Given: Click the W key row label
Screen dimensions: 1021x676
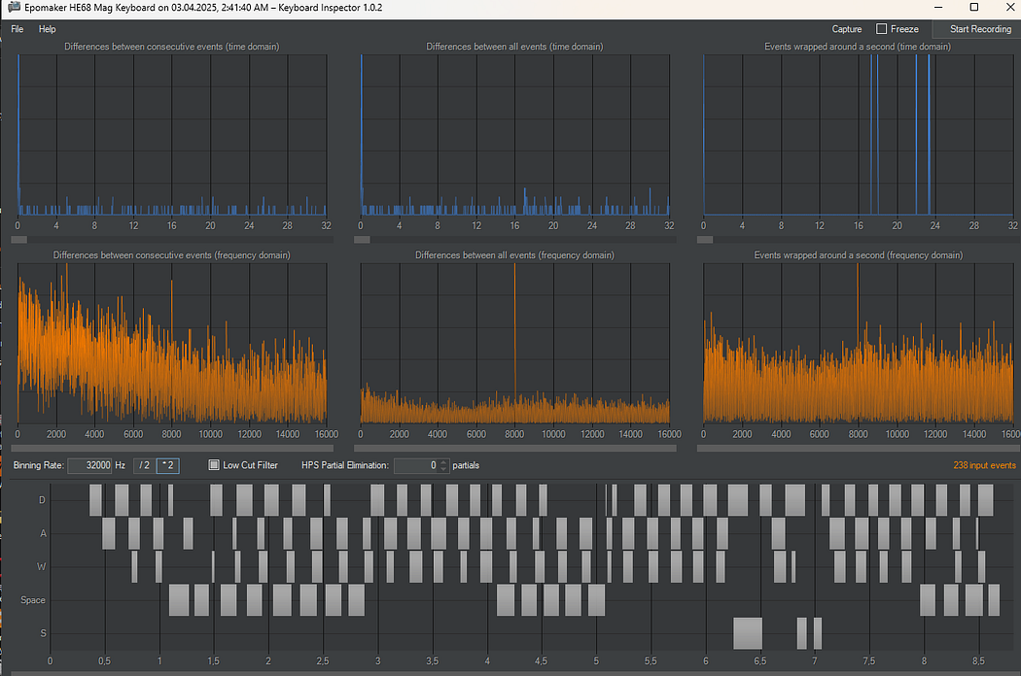Looking at the screenshot, I should [x=41, y=566].
